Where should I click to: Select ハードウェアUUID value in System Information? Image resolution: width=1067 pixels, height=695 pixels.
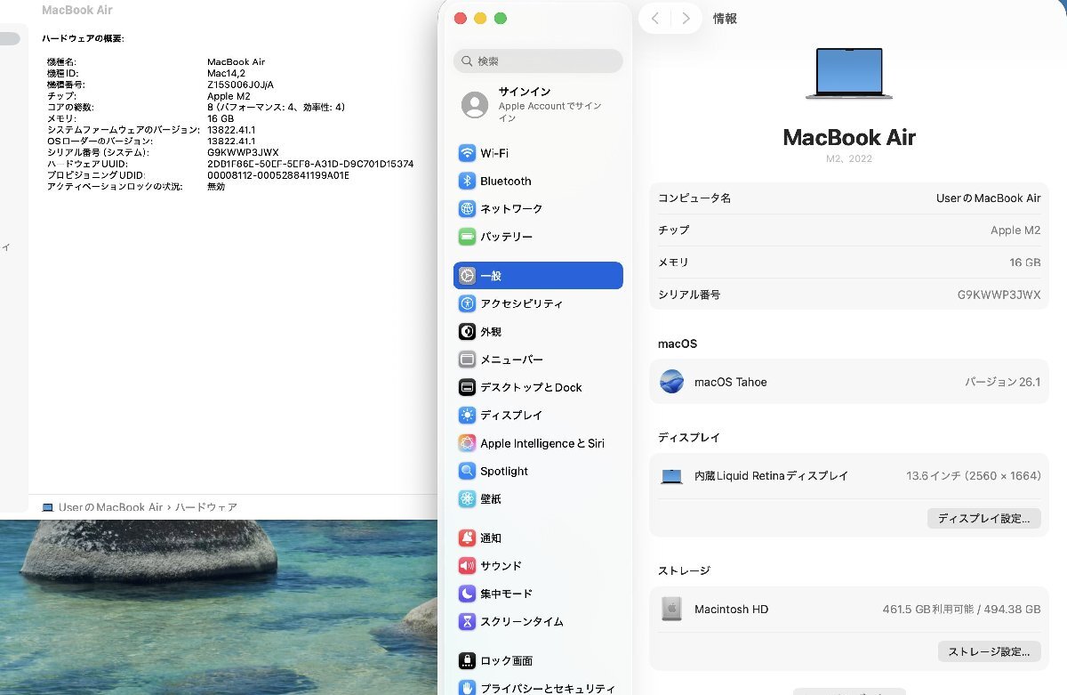coord(310,164)
